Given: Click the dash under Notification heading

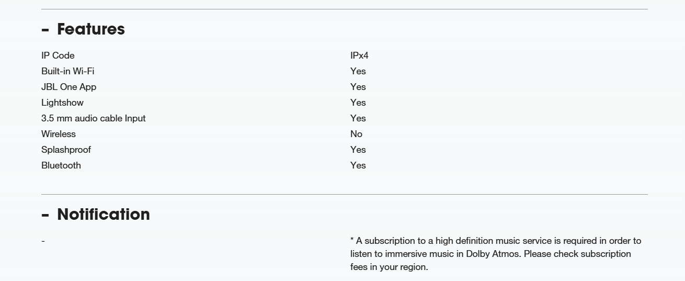Looking at the screenshot, I should coord(43,241).
